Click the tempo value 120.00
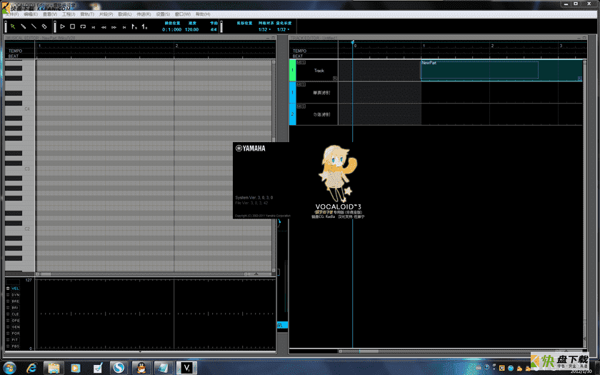This screenshot has height=375, width=600. click(x=191, y=29)
